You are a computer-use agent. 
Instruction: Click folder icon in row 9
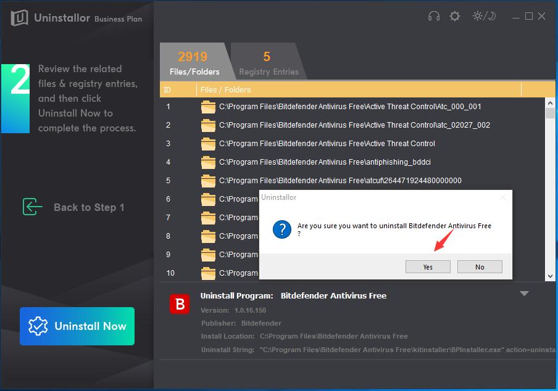(x=208, y=255)
